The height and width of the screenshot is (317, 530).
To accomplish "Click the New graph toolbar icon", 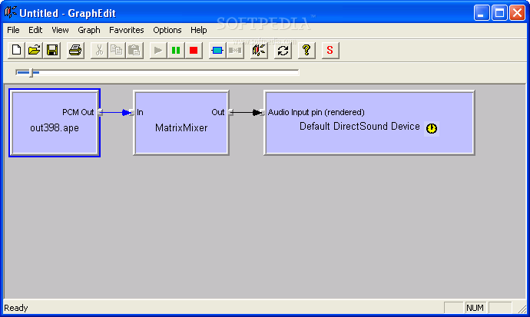I will click(16, 51).
